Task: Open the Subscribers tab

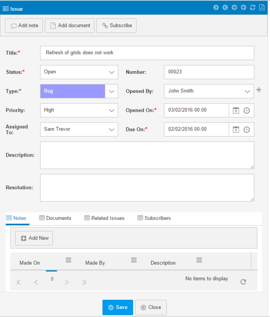Action: coord(154,218)
